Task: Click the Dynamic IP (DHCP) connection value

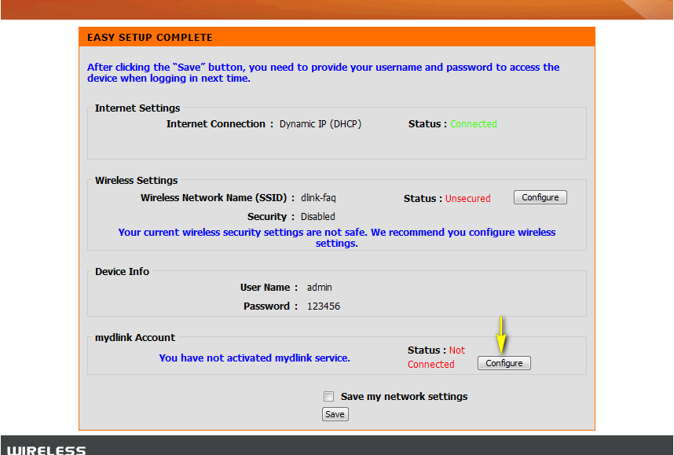Action: 320,124
